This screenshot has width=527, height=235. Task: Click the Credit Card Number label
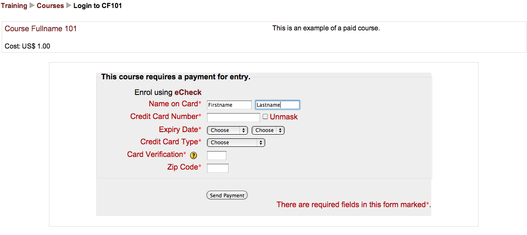pos(164,116)
